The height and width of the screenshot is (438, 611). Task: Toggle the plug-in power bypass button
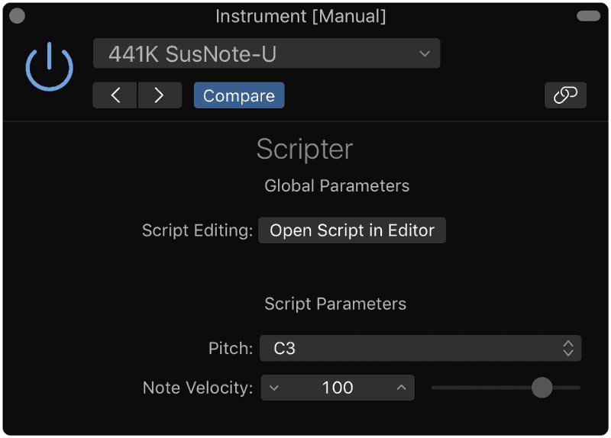coord(49,67)
